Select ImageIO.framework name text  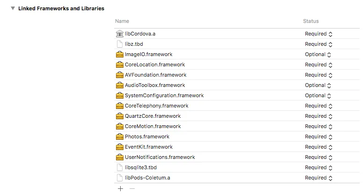coord(149,54)
